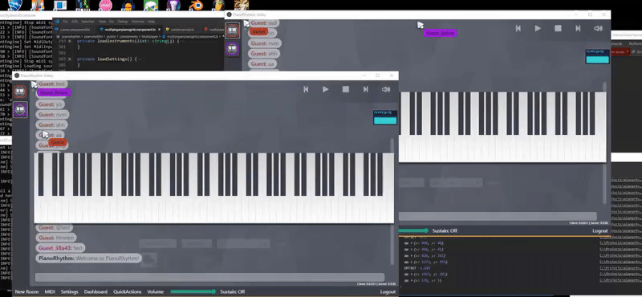Click the skip-to-next icon in the front piano window
The image size is (642, 297).
coord(366,89)
